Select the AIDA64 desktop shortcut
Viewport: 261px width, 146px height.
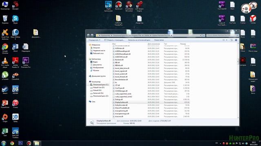coord(15,90)
